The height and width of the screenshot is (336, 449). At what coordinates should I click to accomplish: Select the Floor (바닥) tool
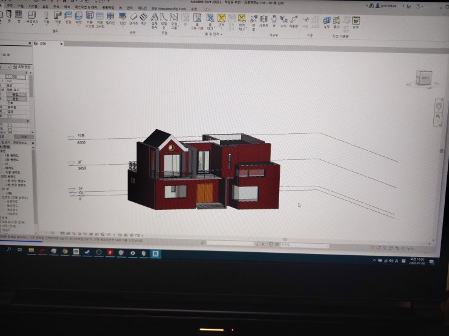coord(79,18)
